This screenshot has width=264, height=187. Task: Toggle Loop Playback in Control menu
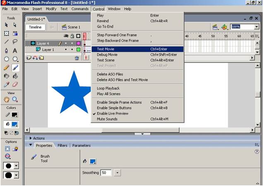tap(108, 88)
